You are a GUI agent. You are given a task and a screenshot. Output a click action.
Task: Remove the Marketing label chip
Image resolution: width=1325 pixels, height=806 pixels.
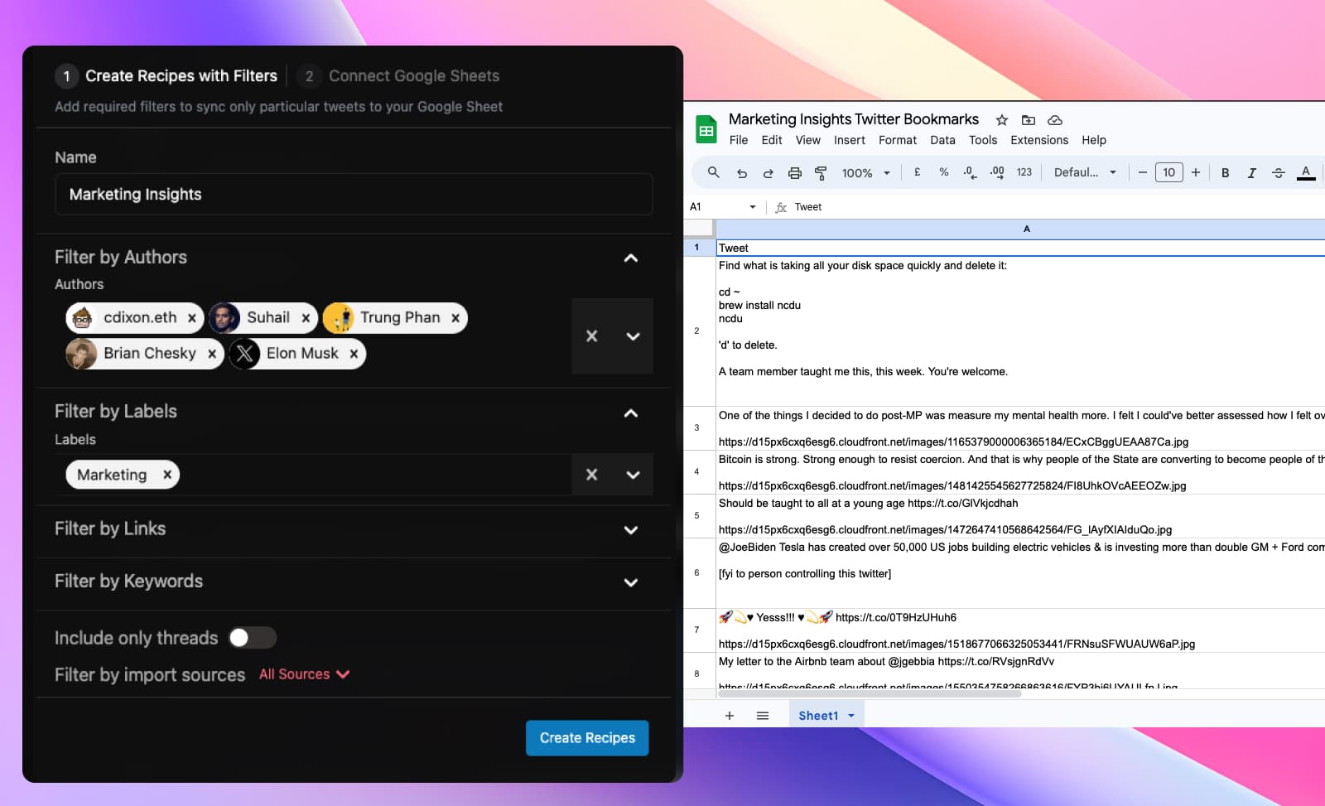click(167, 475)
